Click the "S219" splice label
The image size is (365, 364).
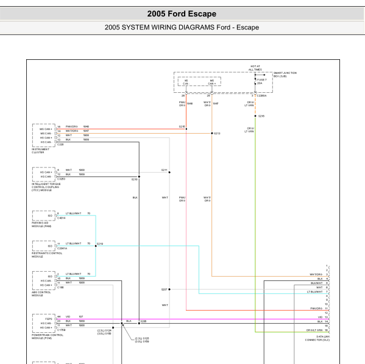coord(100,244)
